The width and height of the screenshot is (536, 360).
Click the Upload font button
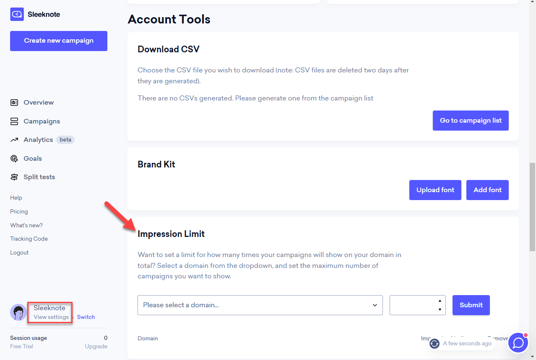435,190
